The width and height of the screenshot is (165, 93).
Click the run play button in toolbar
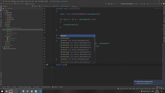(113, 4)
